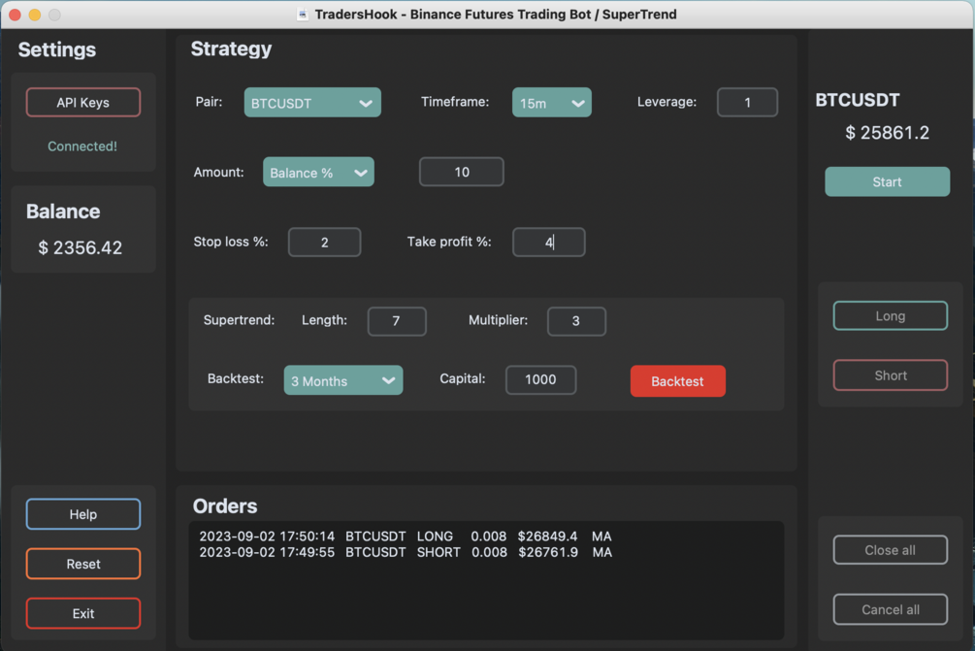Click the Supertrend: label
This screenshot has width=975, height=651.
[239, 320]
